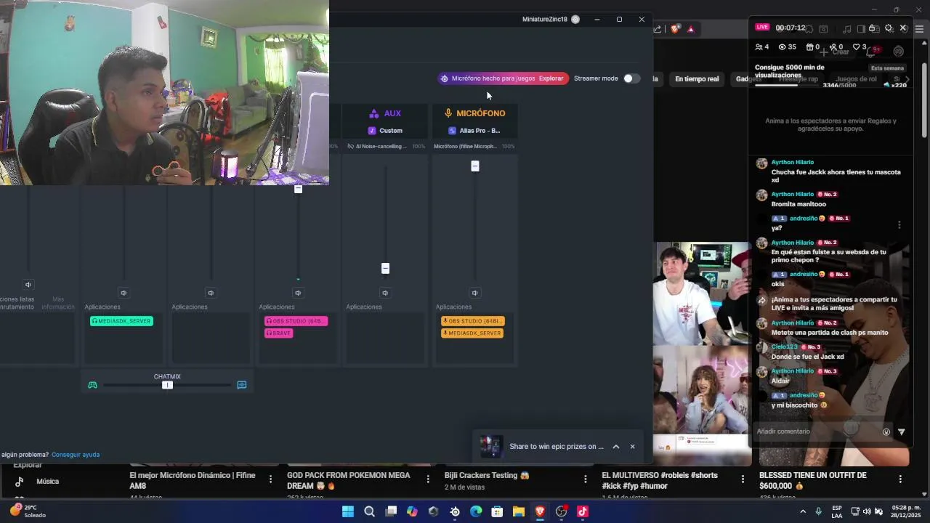The width and height of the screenshot is (930, 523).
Task: Mute the AUX channel in Sonar
Action: 385,293
